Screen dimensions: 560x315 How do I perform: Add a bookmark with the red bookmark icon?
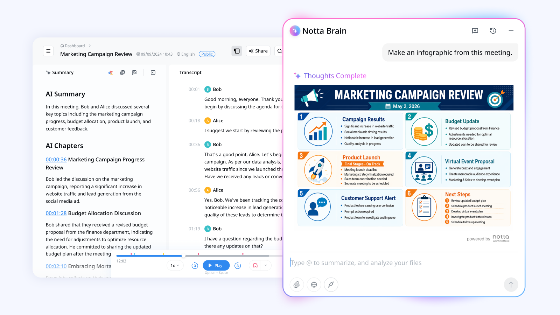coord(255,266)
